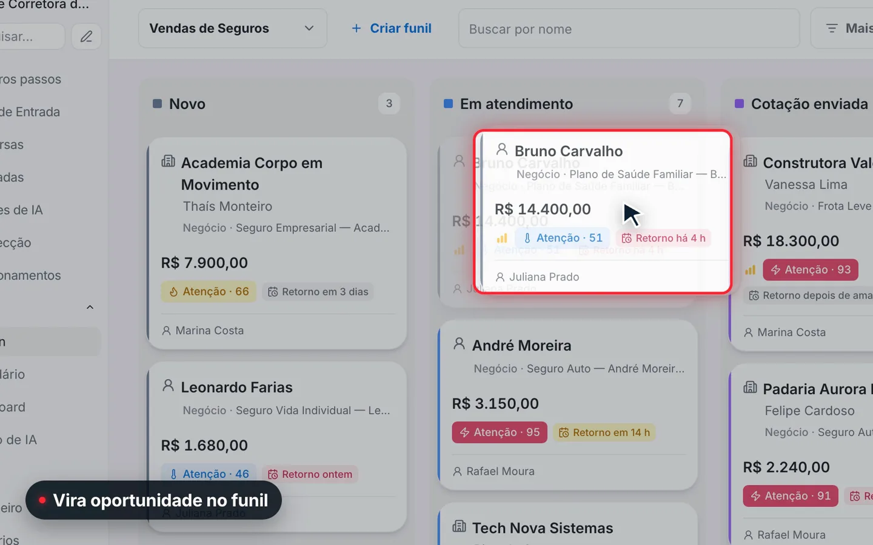Click the Retorno há 4 h tag

663,238
